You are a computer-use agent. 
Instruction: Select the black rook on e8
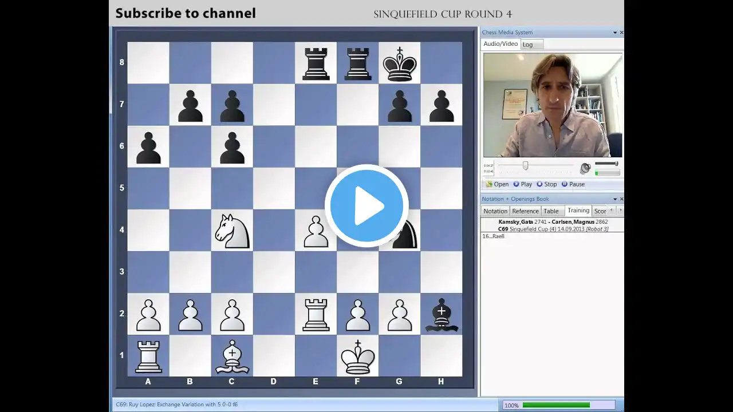tap(316, 63)
